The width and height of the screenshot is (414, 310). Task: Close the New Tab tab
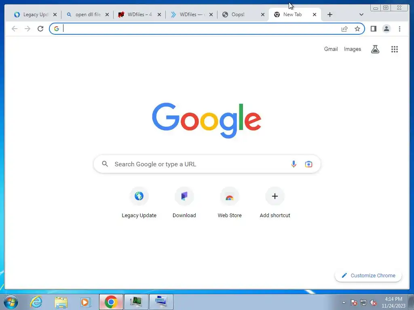point(315,15)
